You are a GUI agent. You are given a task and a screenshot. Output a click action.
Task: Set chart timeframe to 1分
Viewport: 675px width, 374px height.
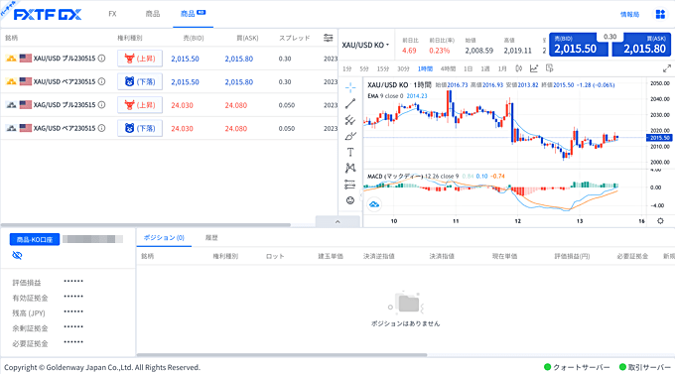347,68
